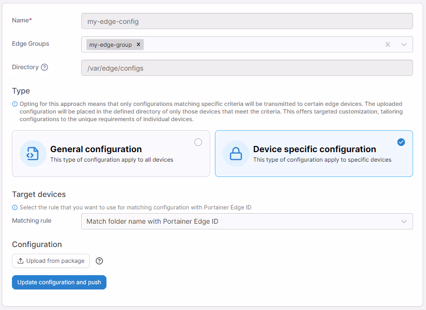Click the Directory help question-mark icon

(x=44, y=67)
